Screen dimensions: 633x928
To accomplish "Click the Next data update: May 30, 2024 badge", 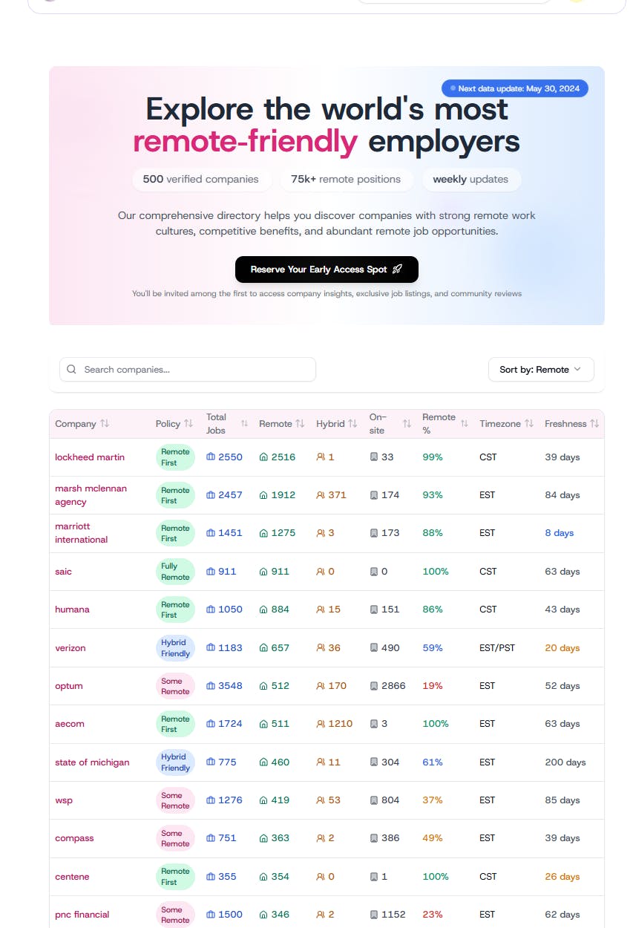I will coord(515,88).
